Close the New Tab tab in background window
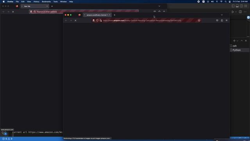The image size is (250, 141). click(x=47, y=6)
